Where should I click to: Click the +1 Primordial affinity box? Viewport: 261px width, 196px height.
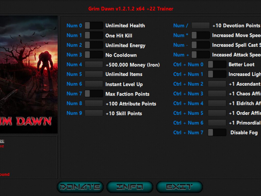[x=217, y=123]
